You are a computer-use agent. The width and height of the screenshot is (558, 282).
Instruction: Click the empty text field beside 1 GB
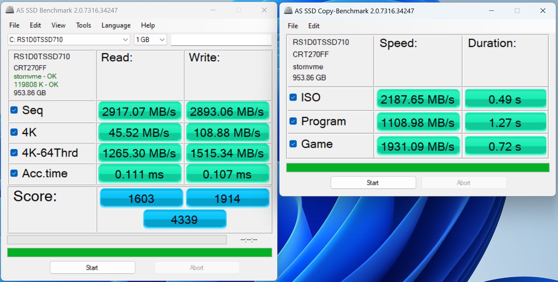[x=221, y=40]
